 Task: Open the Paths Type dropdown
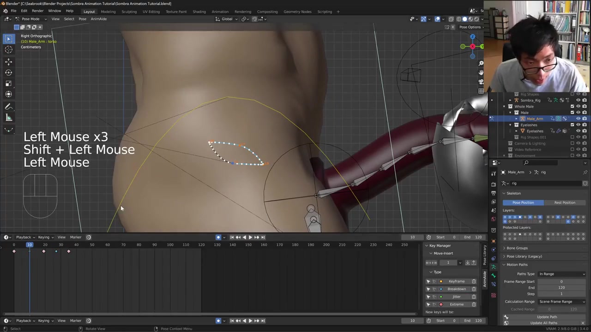coord(561,274)
